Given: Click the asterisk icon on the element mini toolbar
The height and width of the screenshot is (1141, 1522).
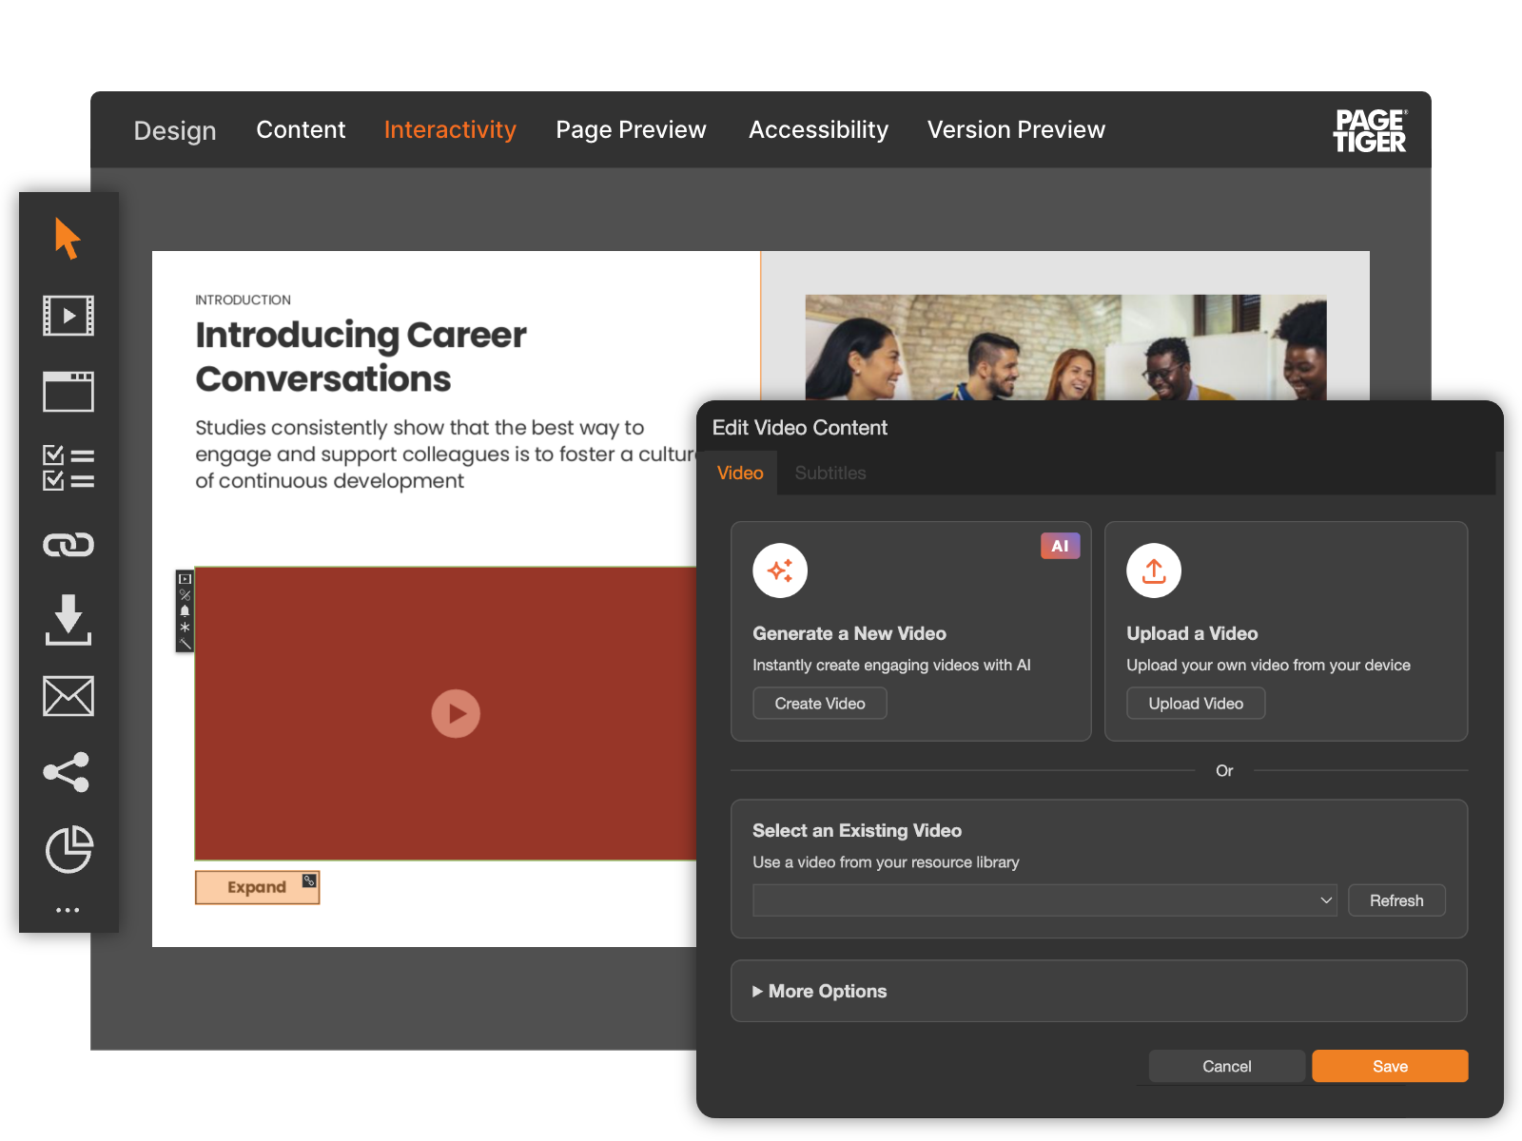Looking at the screenshot, I should pyautogui.click(x=185, y=628).
